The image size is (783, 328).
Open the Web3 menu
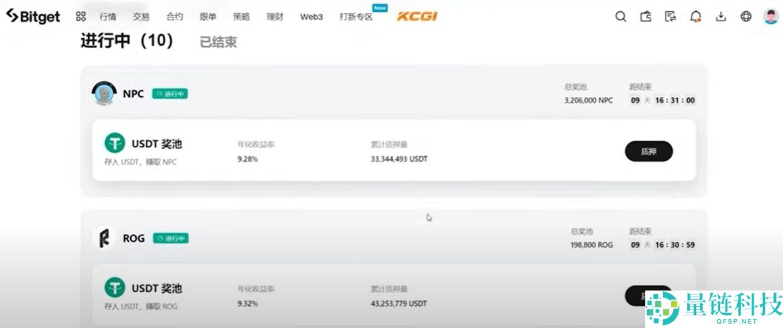pyautogui.click(x=311, y=17)
